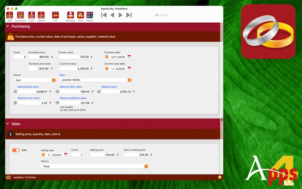Viewport: 302px width, 189px height.
Task: Click the Search field
Action: pyautogui.click(x=186, y=15)
